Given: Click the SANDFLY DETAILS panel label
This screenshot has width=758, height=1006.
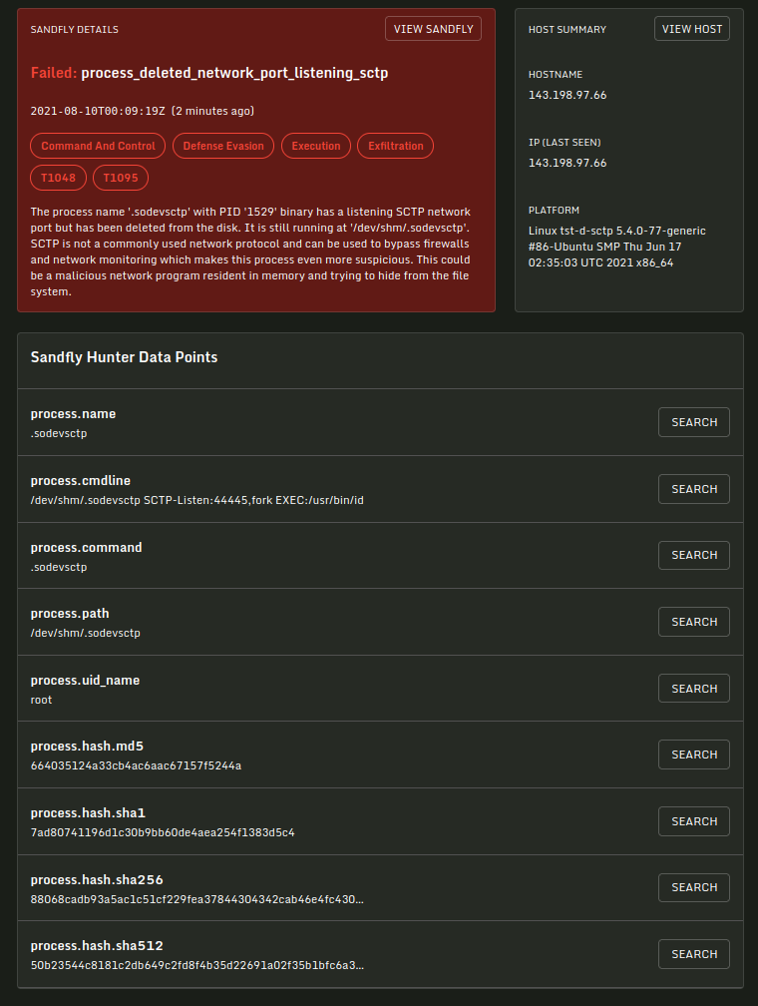Looking at the screenshot, I should (75, 30).
